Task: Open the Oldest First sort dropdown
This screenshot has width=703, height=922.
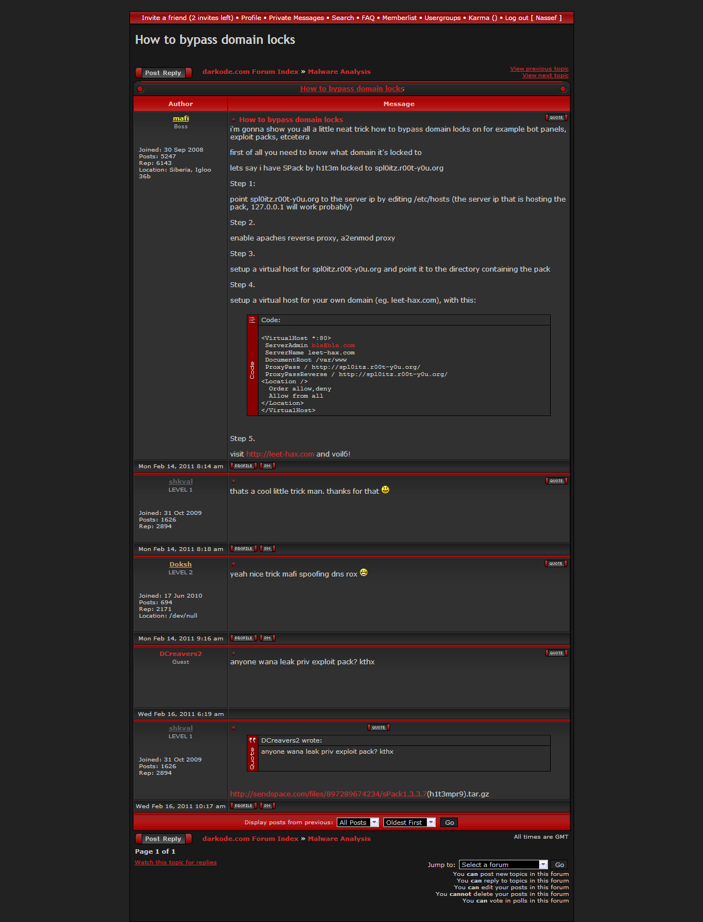Action: (x=409, y=823)
